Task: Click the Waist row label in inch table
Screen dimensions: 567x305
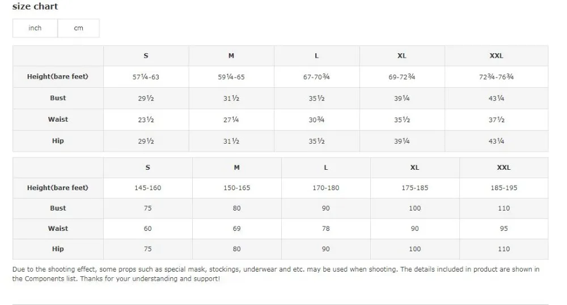Action: coord(58,119)
